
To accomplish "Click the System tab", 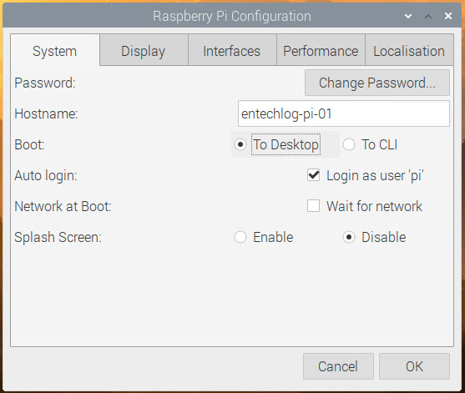I will pos(55,50).
